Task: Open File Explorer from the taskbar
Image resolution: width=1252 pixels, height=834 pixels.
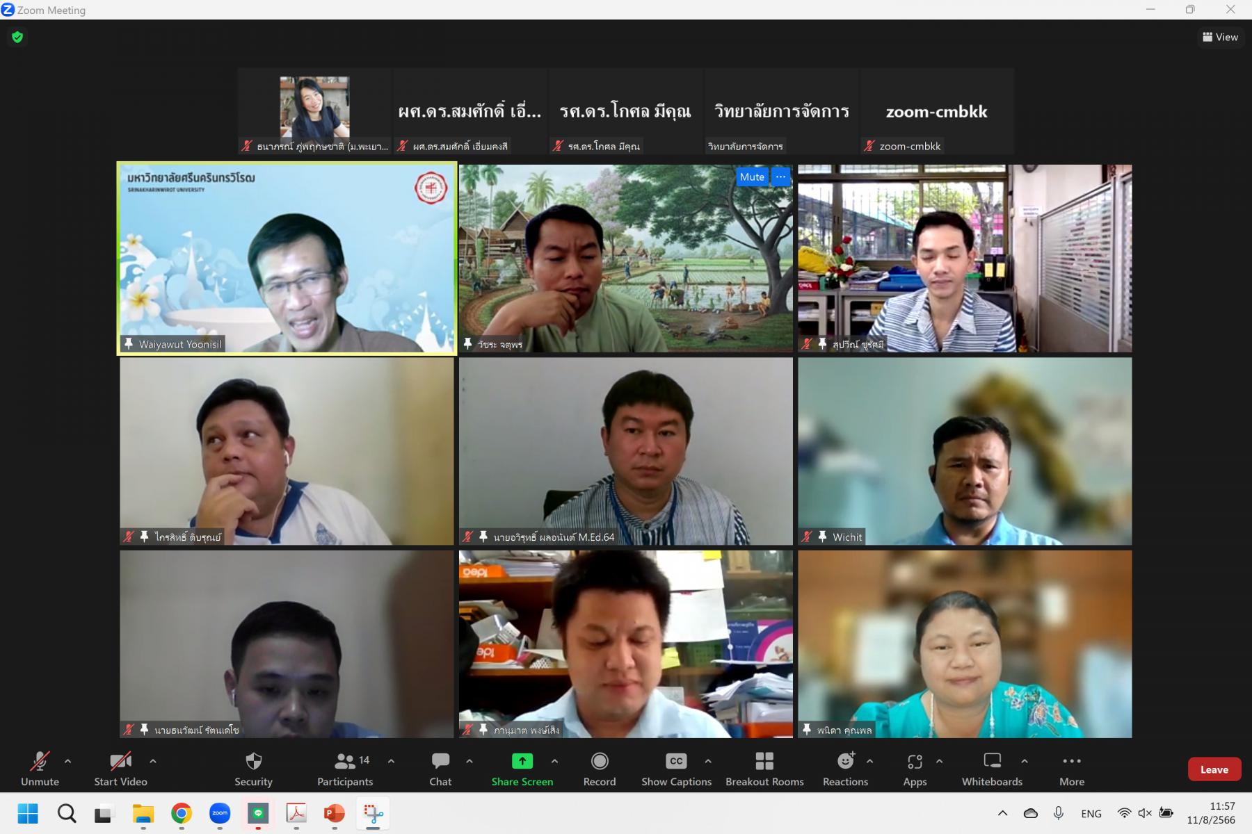Action: point(143,813)
